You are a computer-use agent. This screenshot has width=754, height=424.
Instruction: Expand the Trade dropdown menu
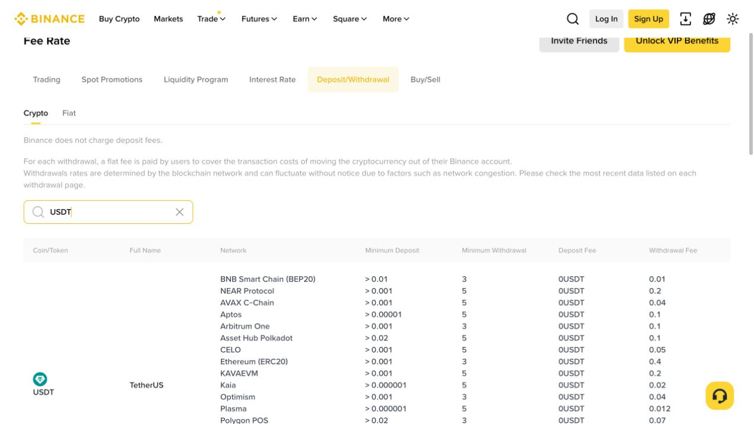click(211, 19)
